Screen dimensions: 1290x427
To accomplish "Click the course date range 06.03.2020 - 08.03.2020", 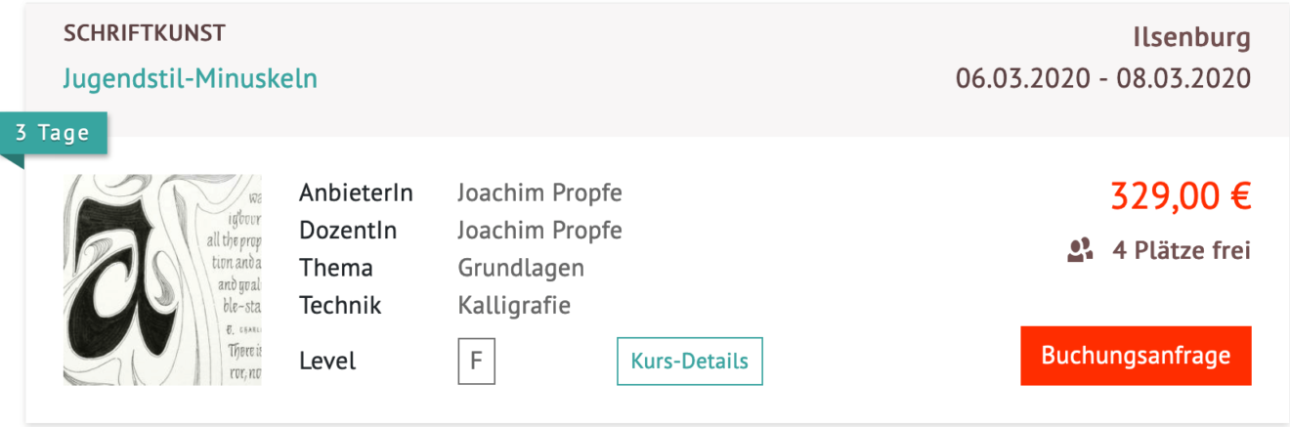I will 1103,78.
